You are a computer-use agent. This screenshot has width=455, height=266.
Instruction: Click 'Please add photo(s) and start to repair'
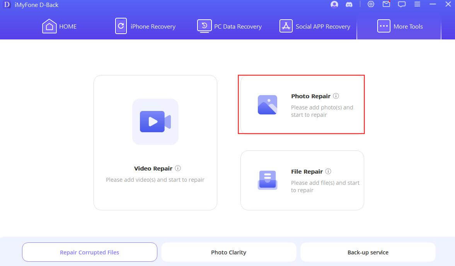coord(322,111)
